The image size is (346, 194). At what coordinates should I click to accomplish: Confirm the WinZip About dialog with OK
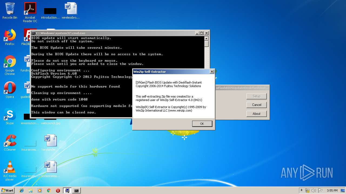(202, 124)
